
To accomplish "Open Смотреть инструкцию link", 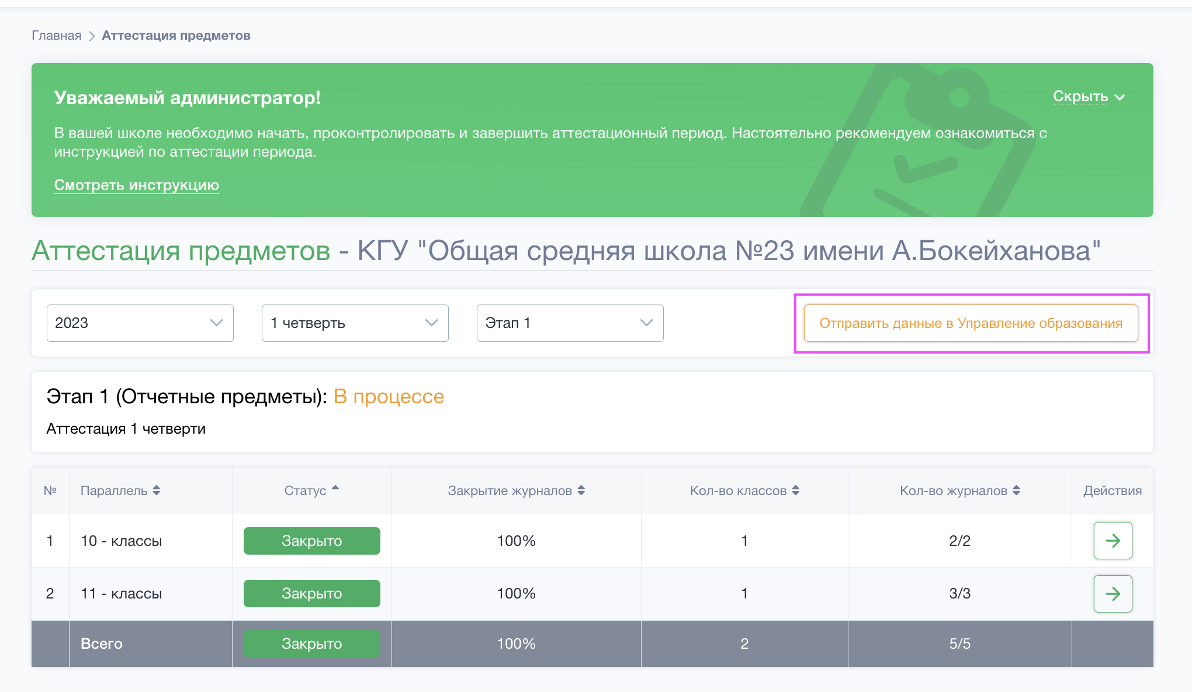I will click(136, 185).
